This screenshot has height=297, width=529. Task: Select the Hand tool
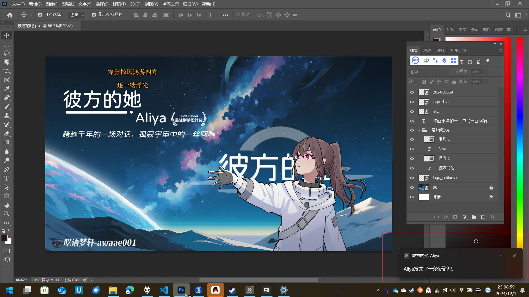click(x=7, y=205)
